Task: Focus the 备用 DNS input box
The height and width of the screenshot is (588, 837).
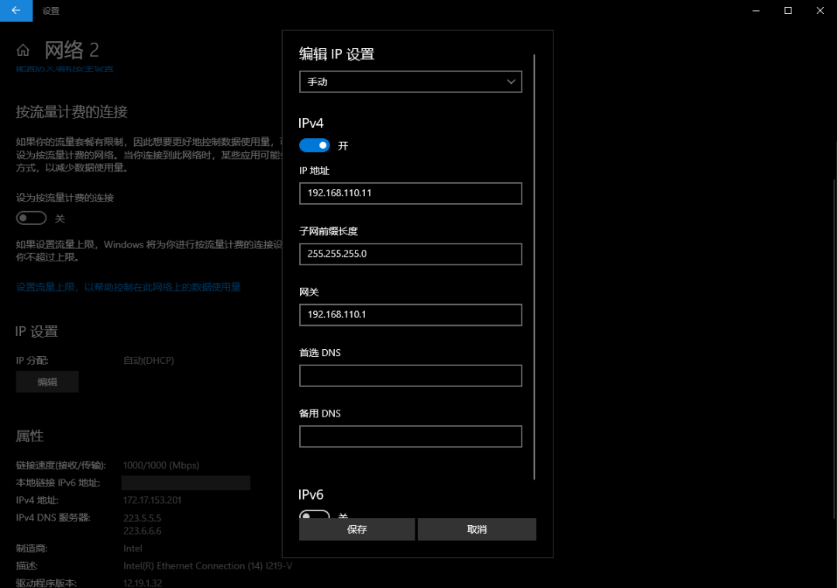Action: 410,436
